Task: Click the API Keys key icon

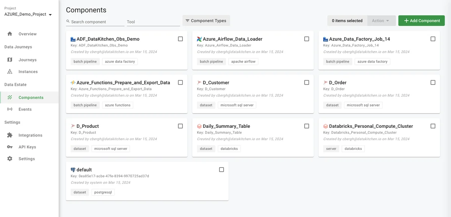Action: (10, 147)
